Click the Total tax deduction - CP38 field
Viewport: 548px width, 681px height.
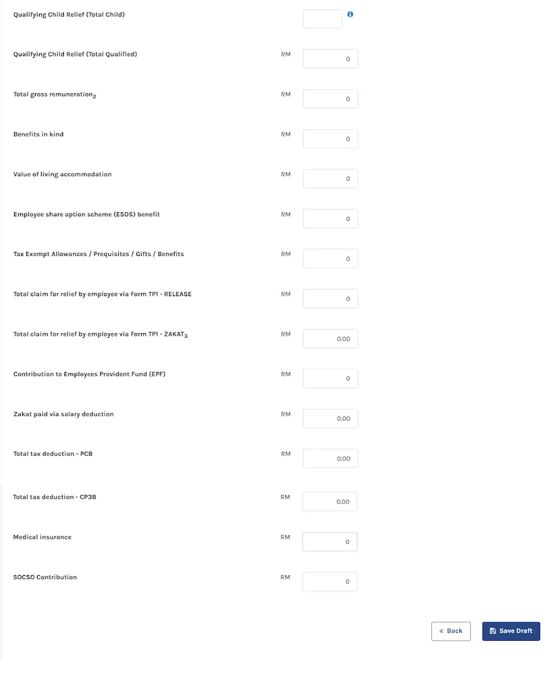[330, 502]
